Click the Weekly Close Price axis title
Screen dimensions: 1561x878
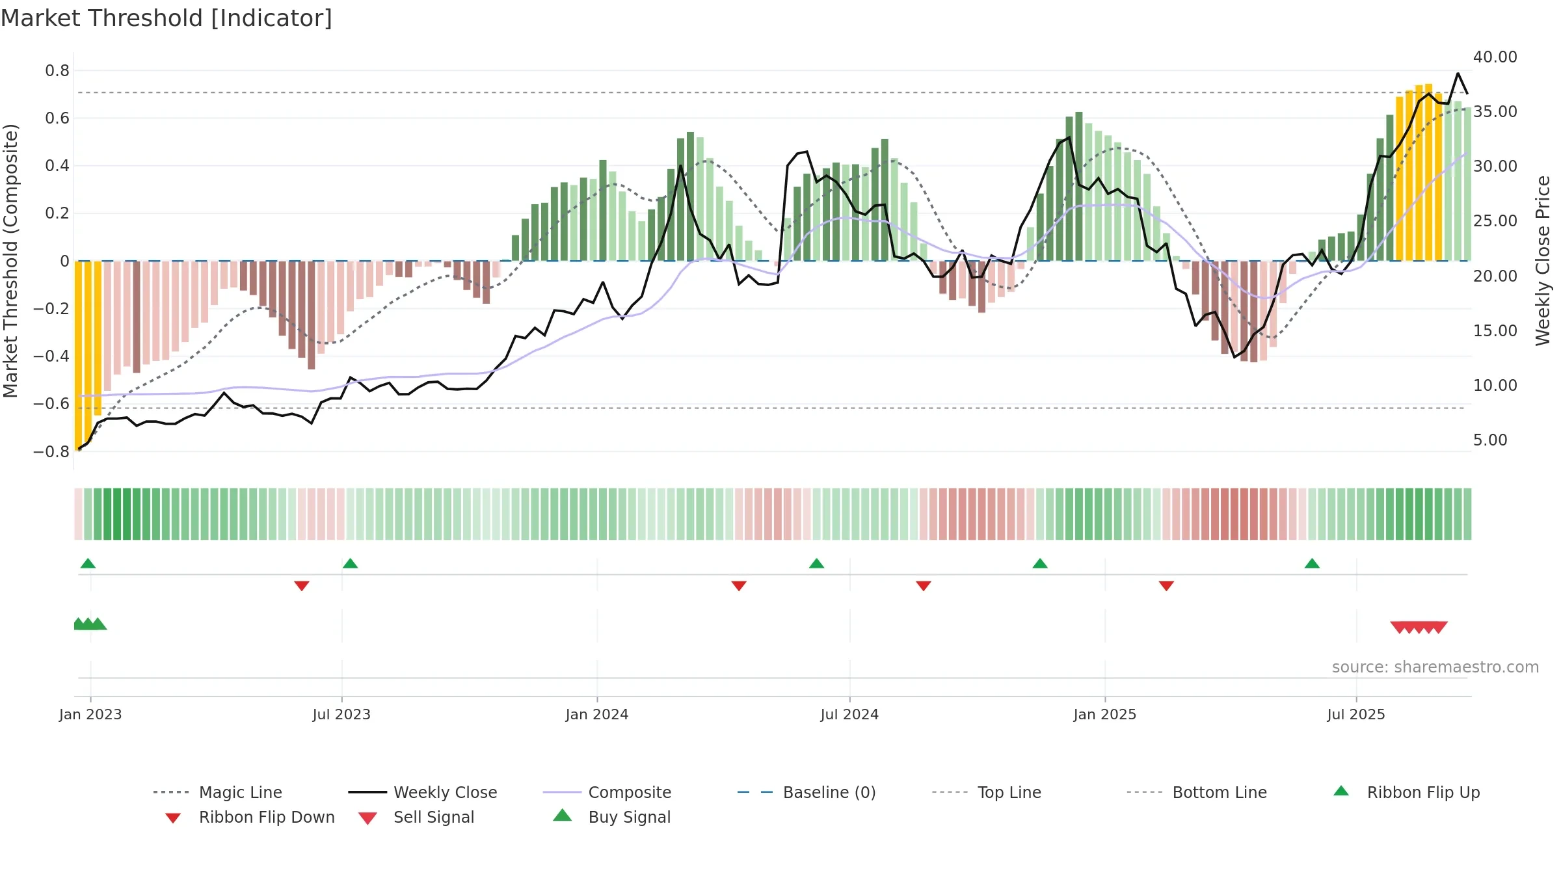coord(1543,260)
